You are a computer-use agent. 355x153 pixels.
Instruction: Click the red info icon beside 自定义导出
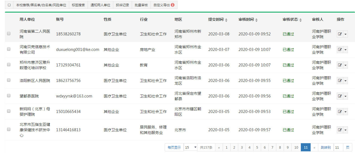point(173,5)
